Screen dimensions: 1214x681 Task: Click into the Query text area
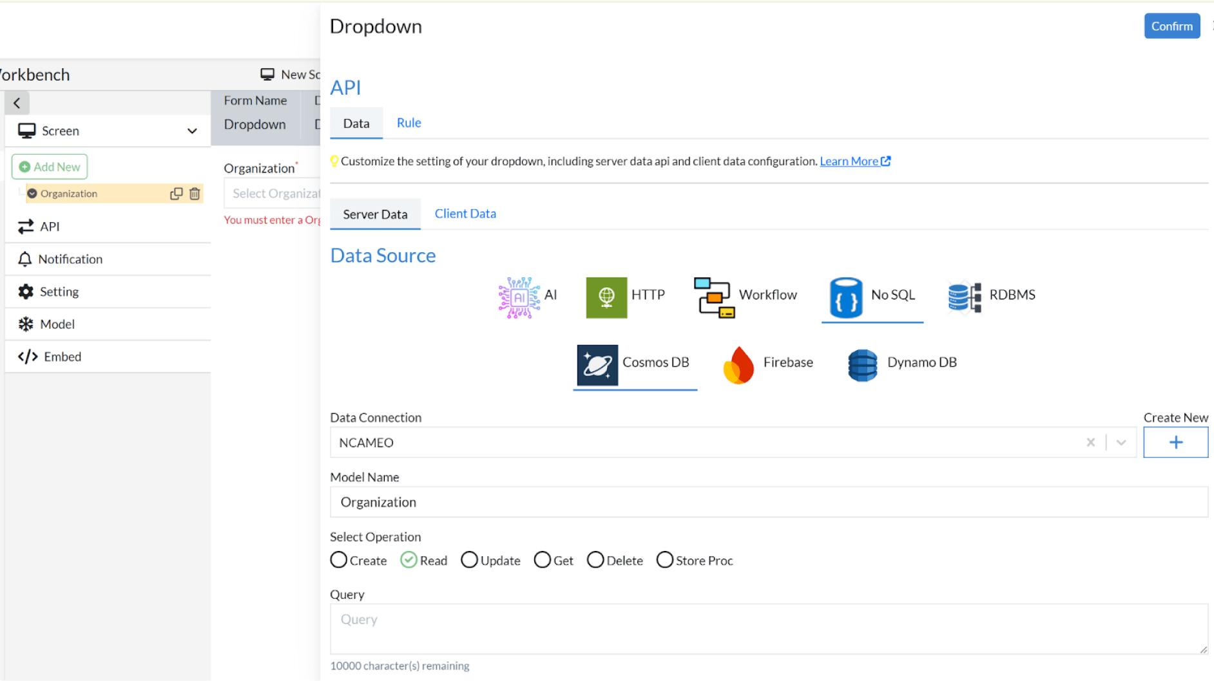pyautogui.click(x=768, y=628)
